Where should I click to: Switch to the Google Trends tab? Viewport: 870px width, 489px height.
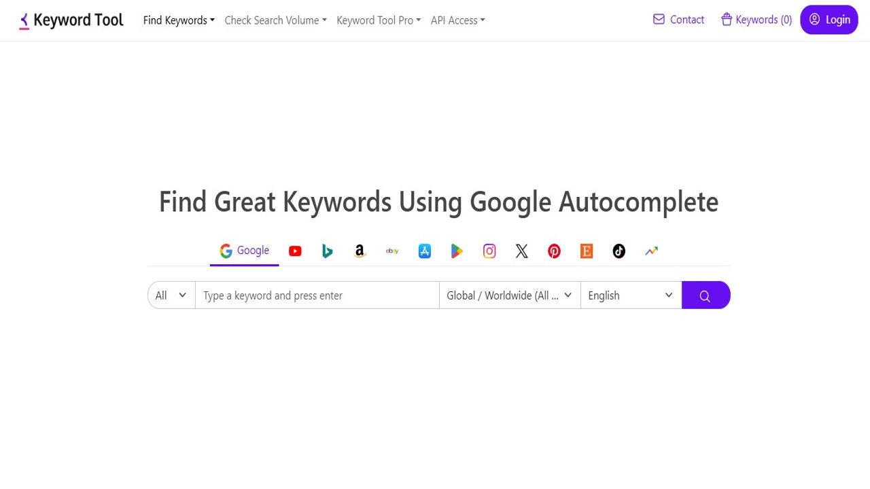coord(652,251)
